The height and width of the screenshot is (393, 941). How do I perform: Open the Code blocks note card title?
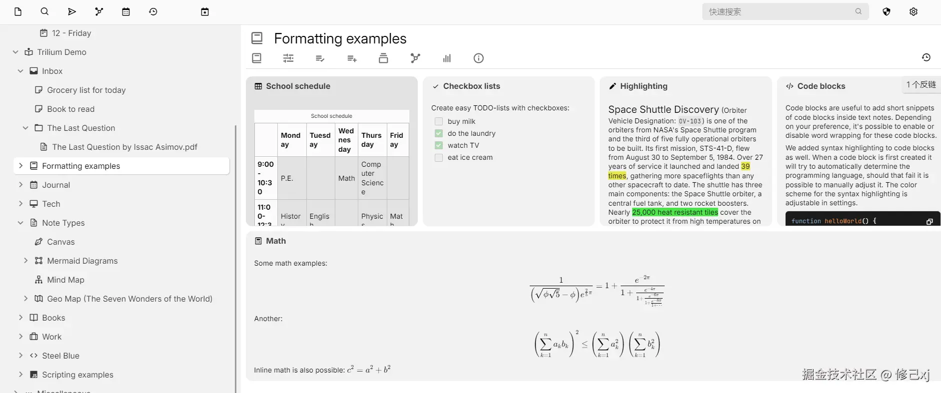[x=821, y=86]
